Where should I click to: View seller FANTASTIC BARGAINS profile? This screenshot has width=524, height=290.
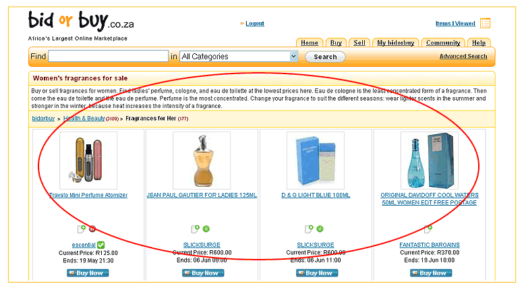[430, 245]
